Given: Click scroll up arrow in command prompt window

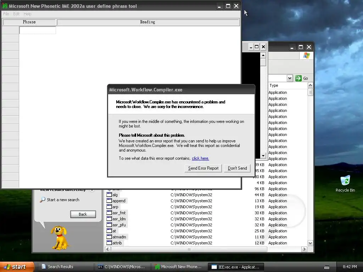Looking at the screenshot, I should tap(263, 55).
